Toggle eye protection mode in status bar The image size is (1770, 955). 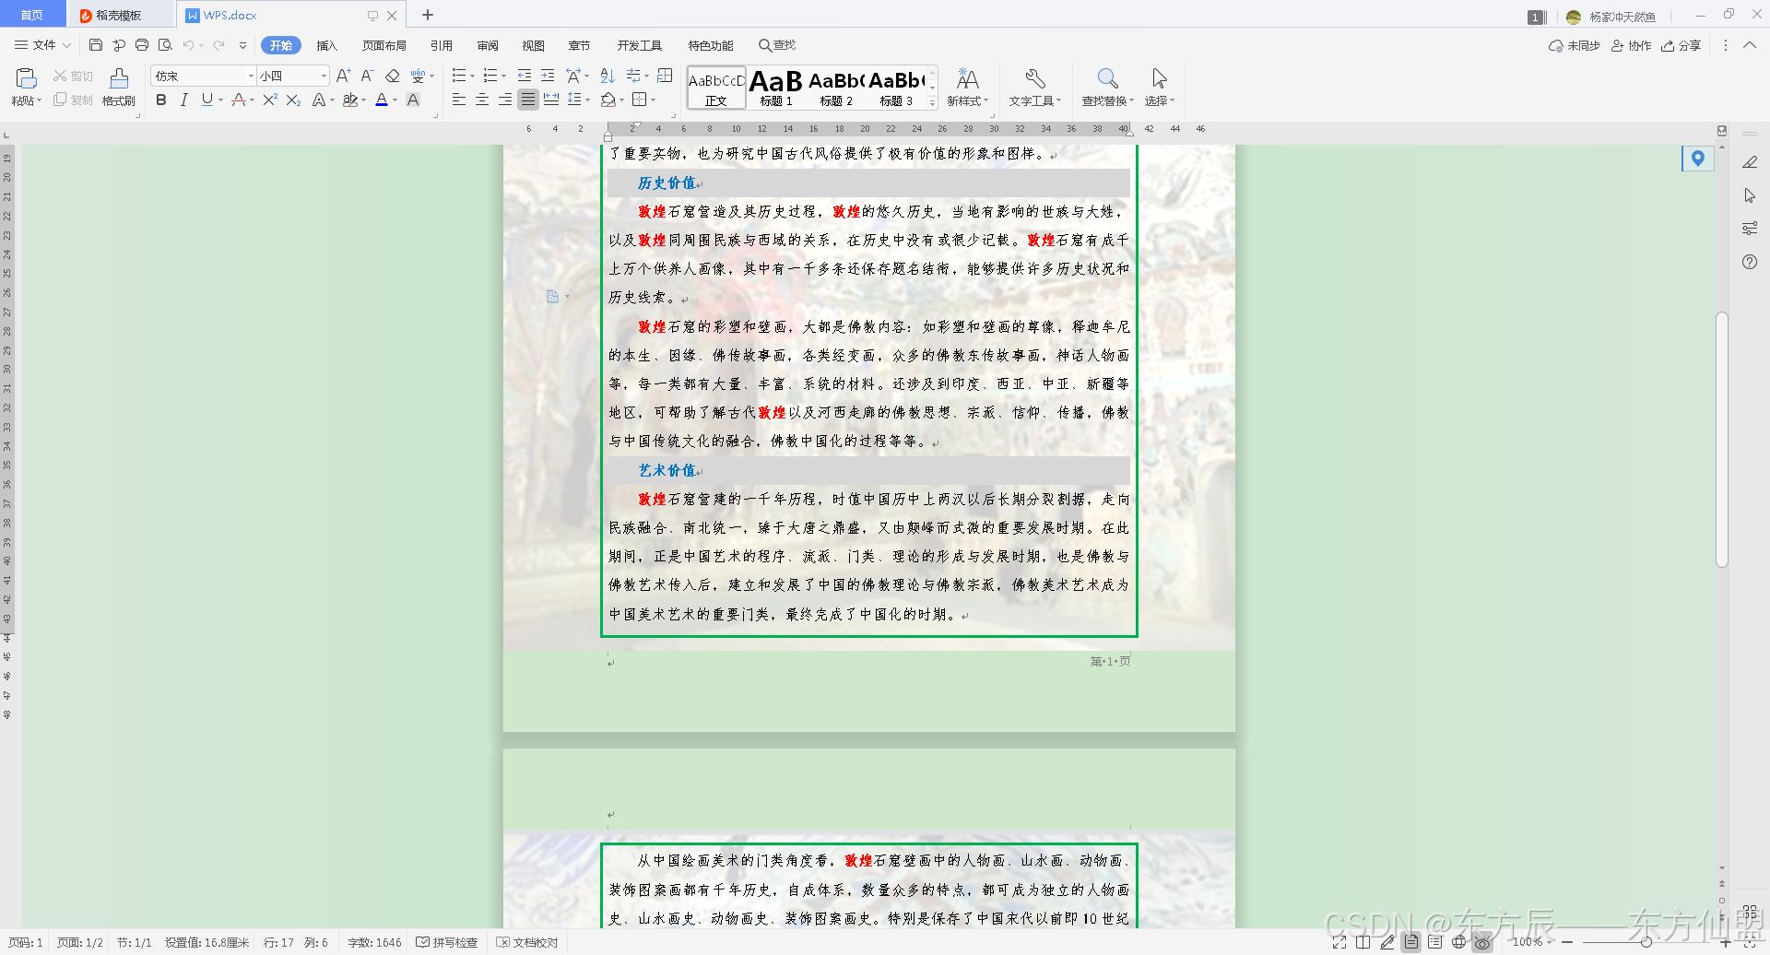(x=1482, y=942)
